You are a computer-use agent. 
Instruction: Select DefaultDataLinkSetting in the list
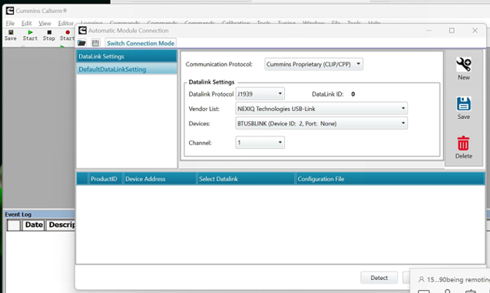point(127,69)
